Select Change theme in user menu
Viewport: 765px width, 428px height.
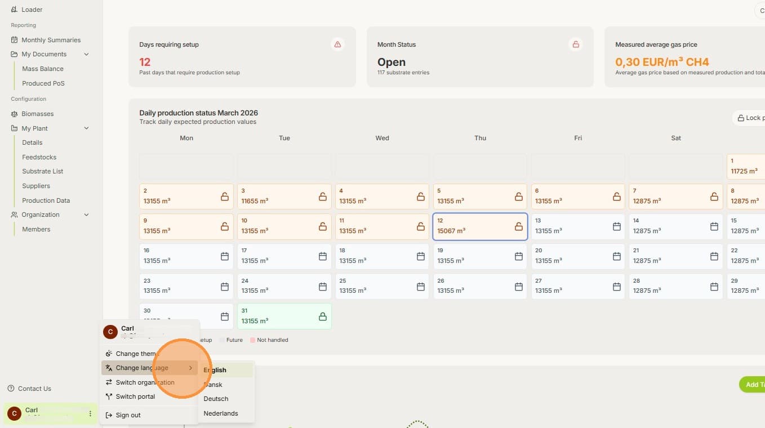coord(149,354)
